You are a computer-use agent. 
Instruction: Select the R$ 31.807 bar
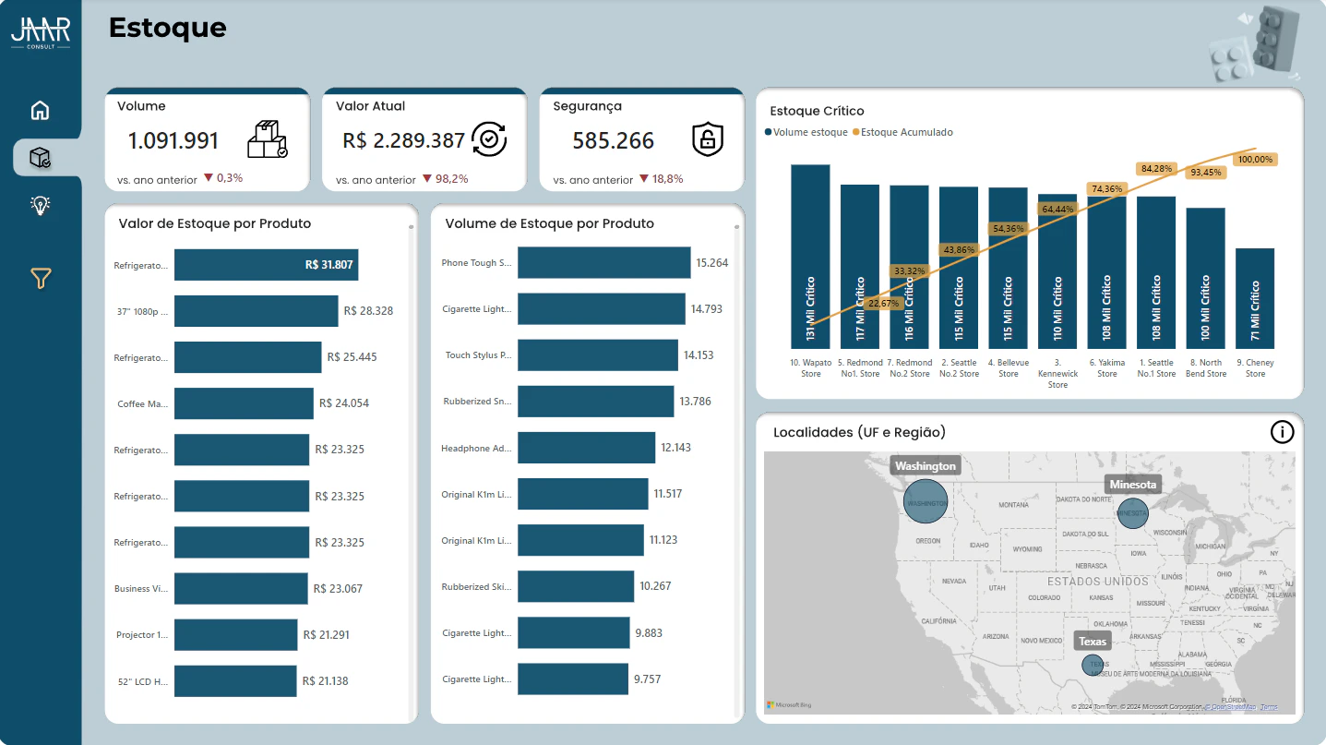click(x=266, y=265)
